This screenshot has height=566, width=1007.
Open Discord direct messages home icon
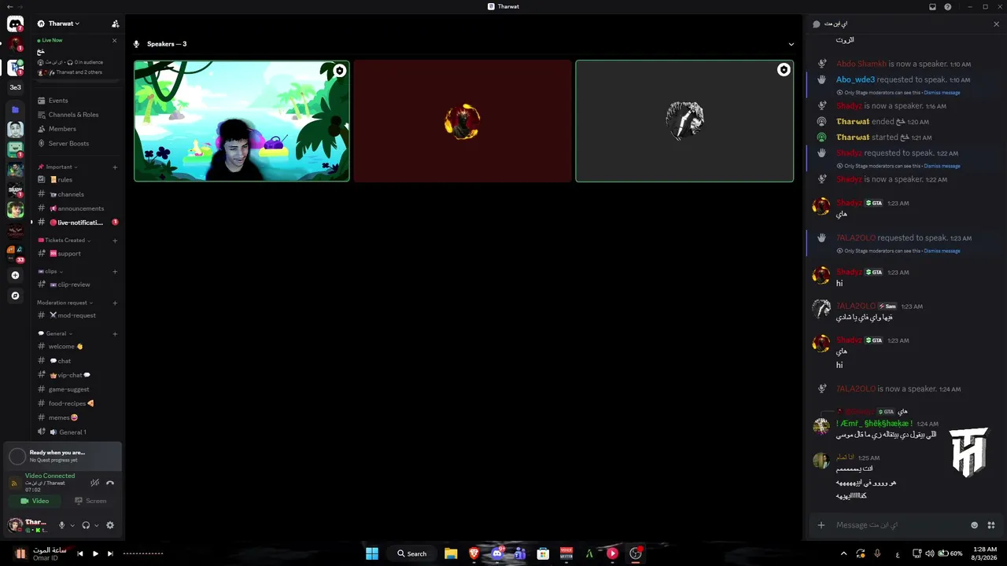point(15,24)
